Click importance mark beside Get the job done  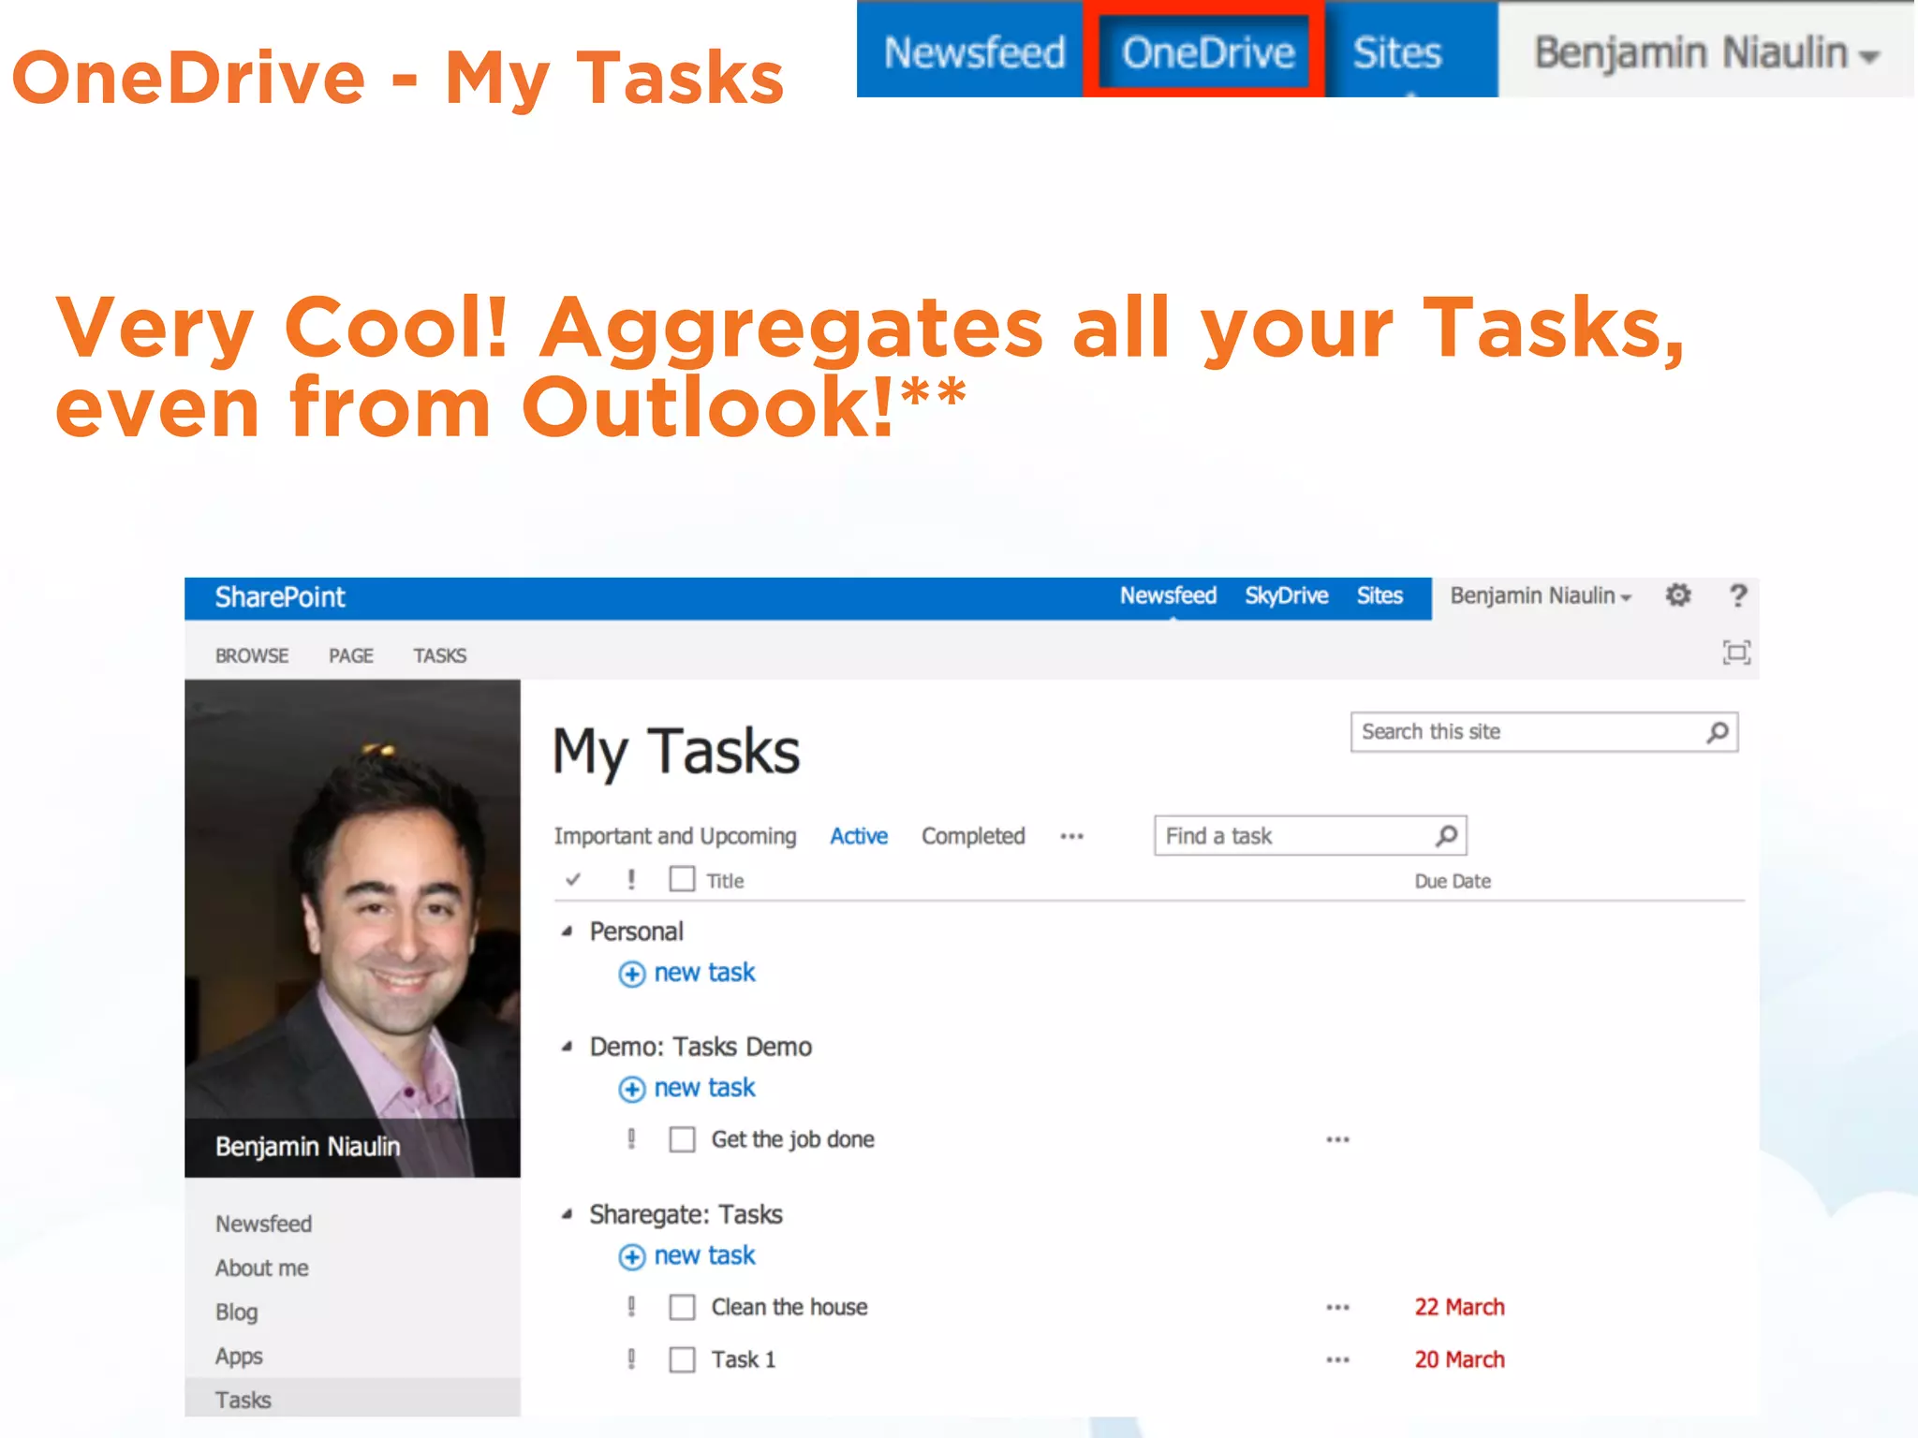[x=631, y=1139]
